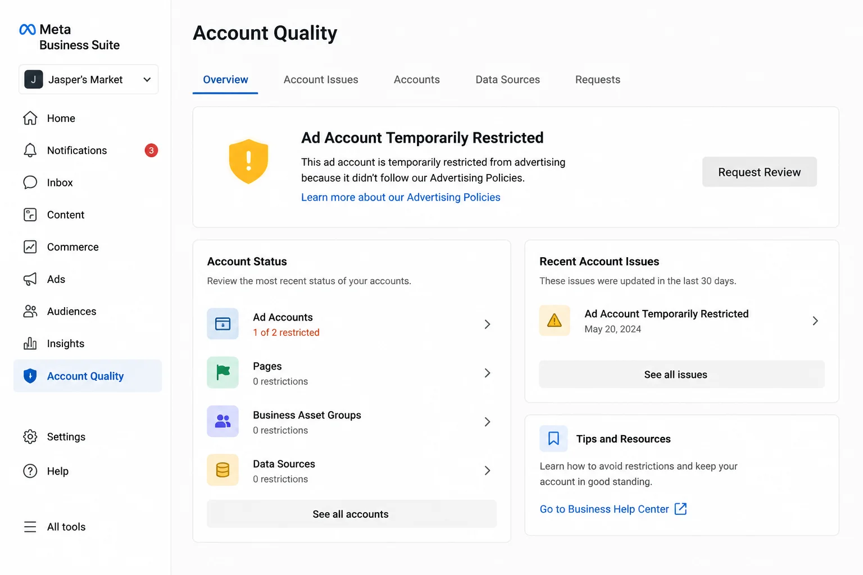Image resolution: width=863 pixels, height=575 pixels.
Task: Open Audiences in the sidebar
Action: [x=88, y=311]
